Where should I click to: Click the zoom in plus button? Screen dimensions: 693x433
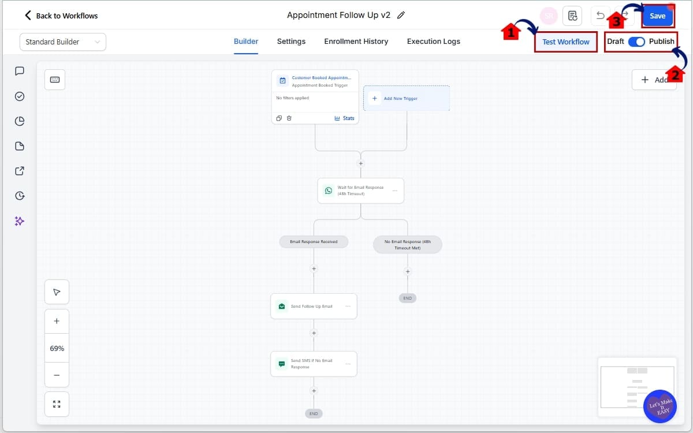(x=57, y=321)
